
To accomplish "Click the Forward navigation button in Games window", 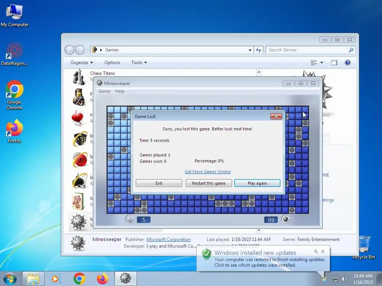I will pyautogui.click(x=80, y=50).
